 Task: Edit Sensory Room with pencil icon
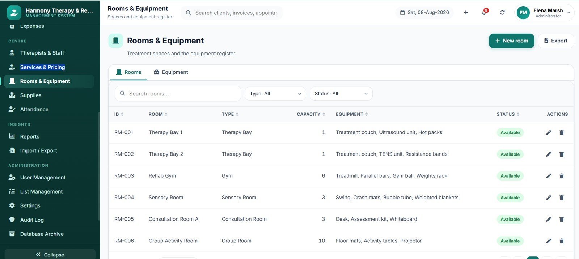point(549,198)
